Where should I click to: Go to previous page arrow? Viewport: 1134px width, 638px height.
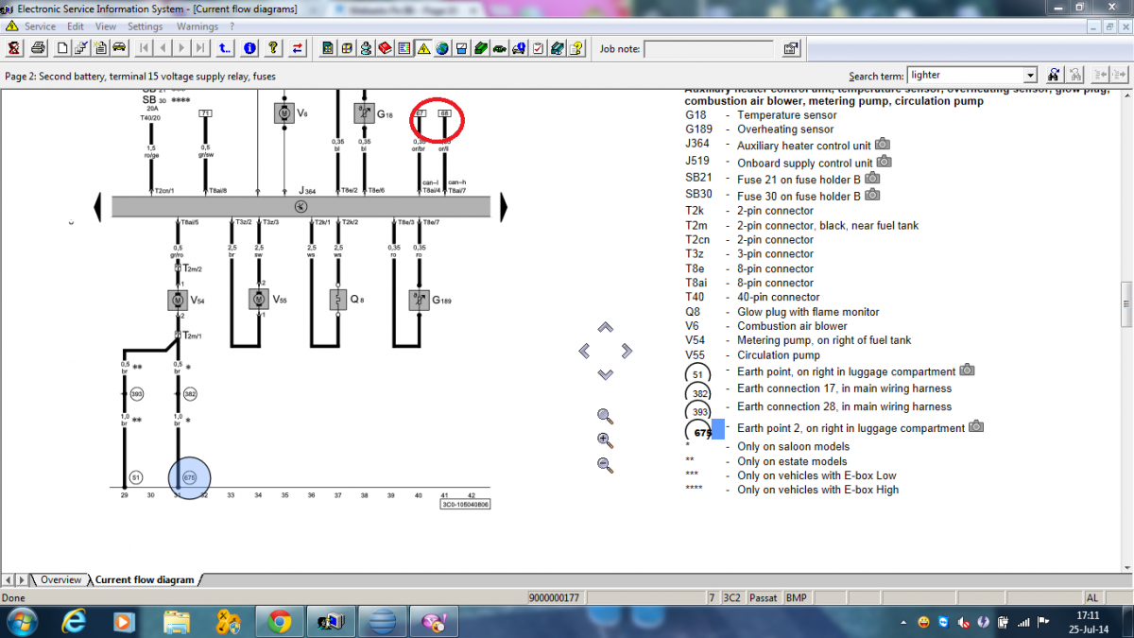click(x=163, y=47)
